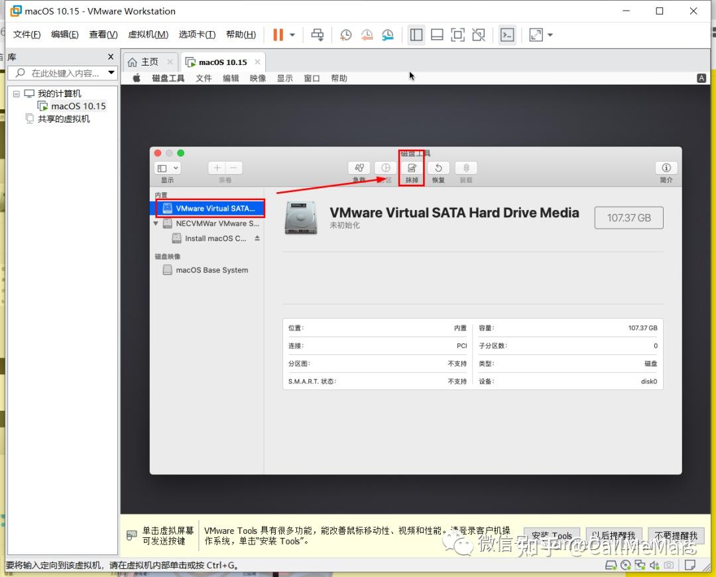Click the Send Ctrl+Alt+Del toolbar icon
Screen dimensions: 716x577
pyautogui.click(x=318, y=34)
